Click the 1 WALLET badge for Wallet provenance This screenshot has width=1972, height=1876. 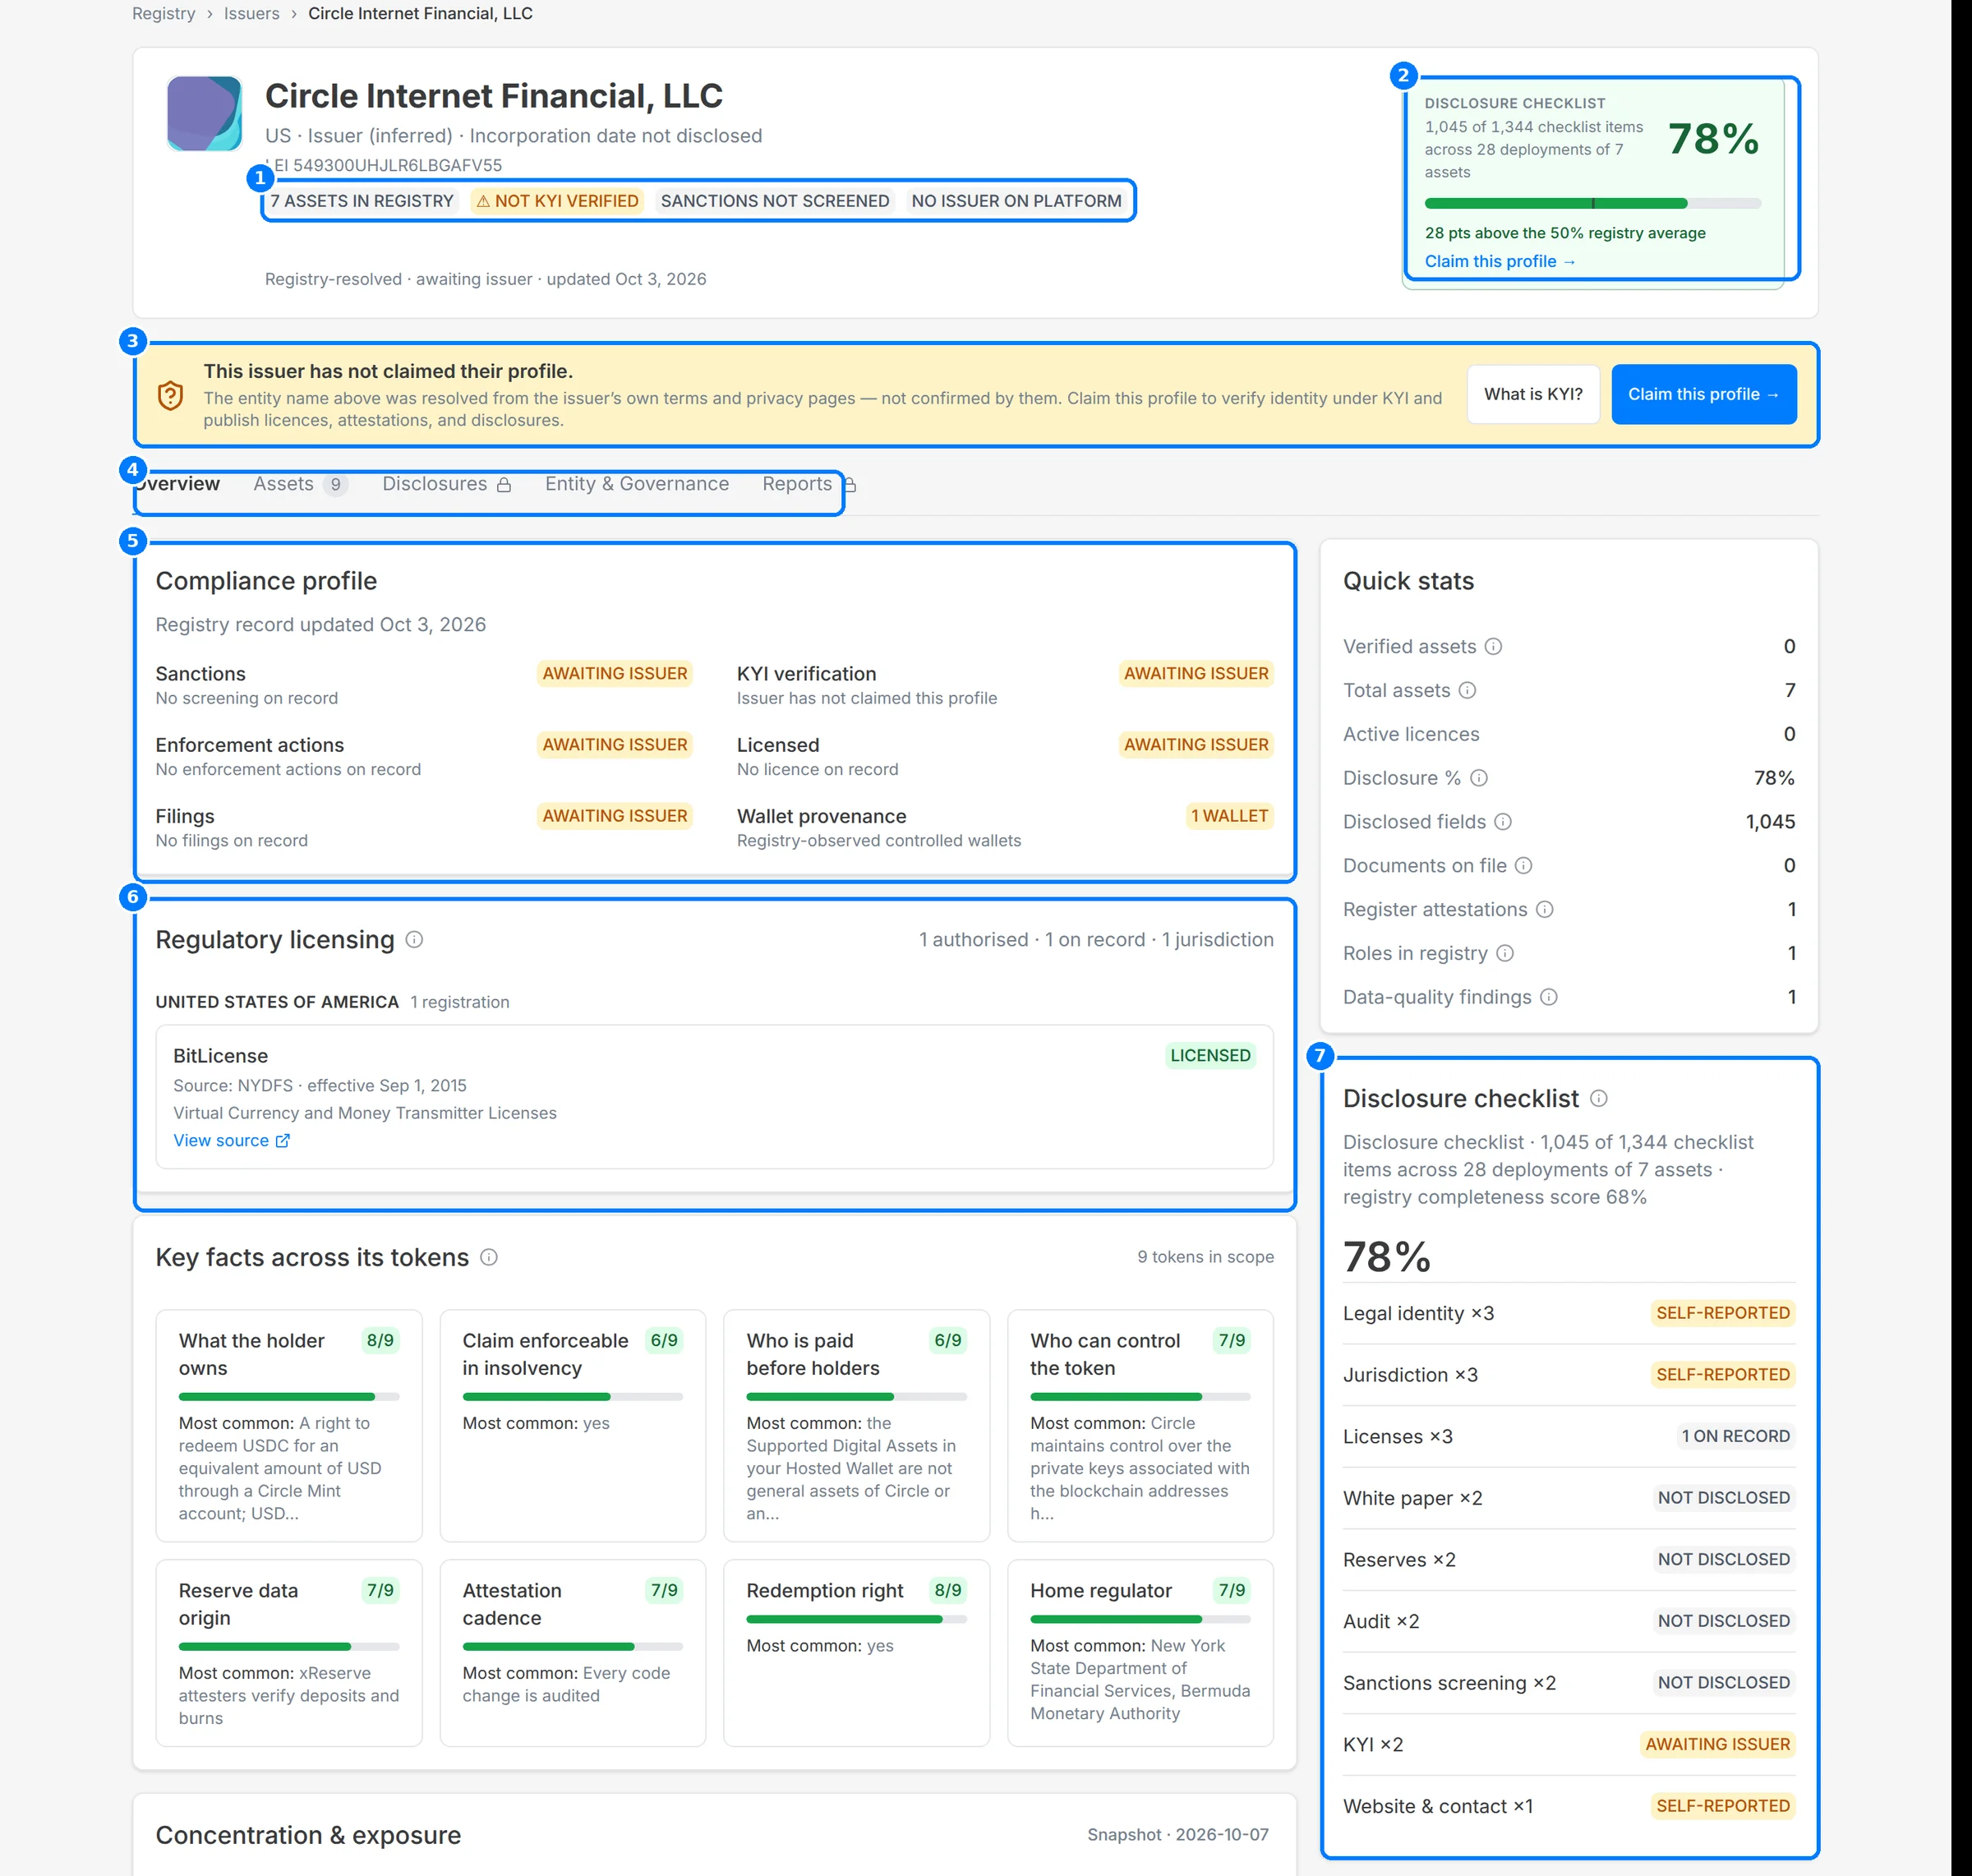[x=1229, y=816]
